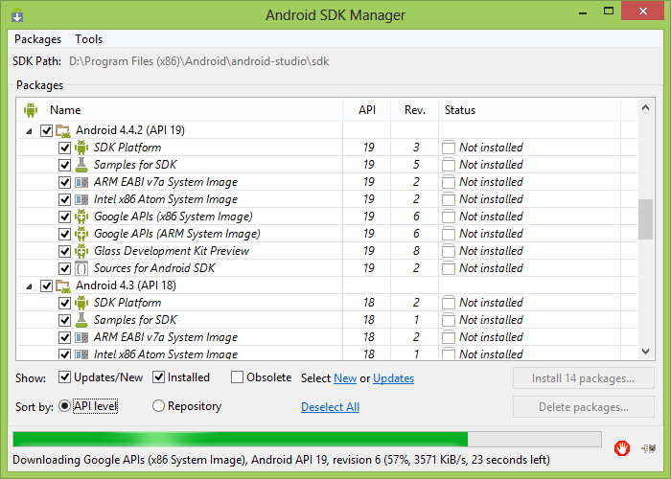Click the flask icon of API 18 Samples for SDK
Image resolution: width=671 pixels, height=479 pixels.
pos(81,320)
